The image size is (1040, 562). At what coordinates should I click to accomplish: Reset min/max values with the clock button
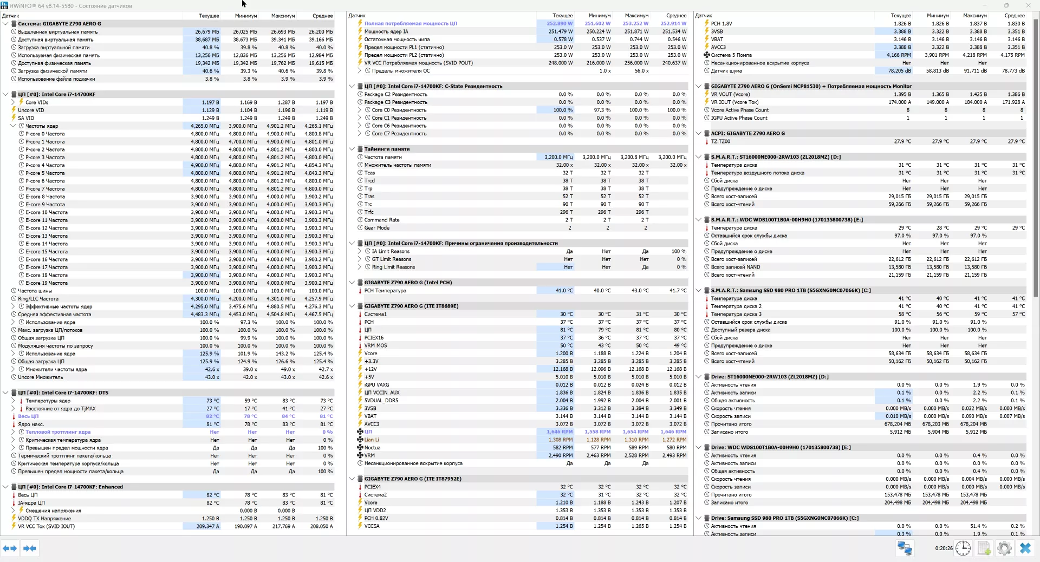[x=963, y=548]
